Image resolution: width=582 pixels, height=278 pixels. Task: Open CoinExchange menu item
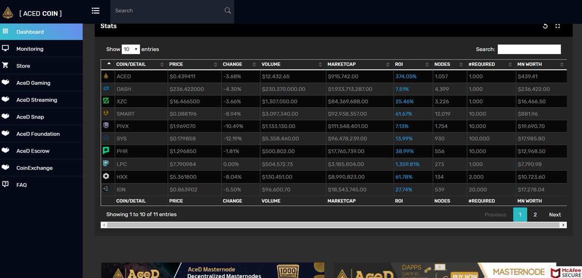(41, 168)
